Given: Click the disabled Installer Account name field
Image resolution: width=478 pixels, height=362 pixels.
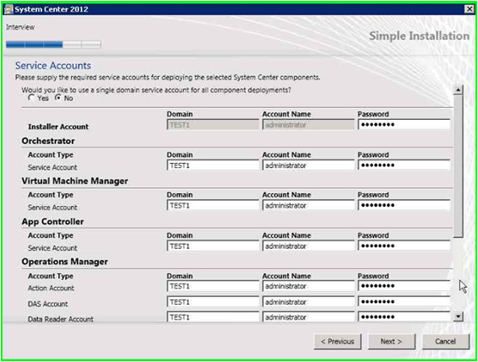Looking at the screenshot, I should 308,124.
